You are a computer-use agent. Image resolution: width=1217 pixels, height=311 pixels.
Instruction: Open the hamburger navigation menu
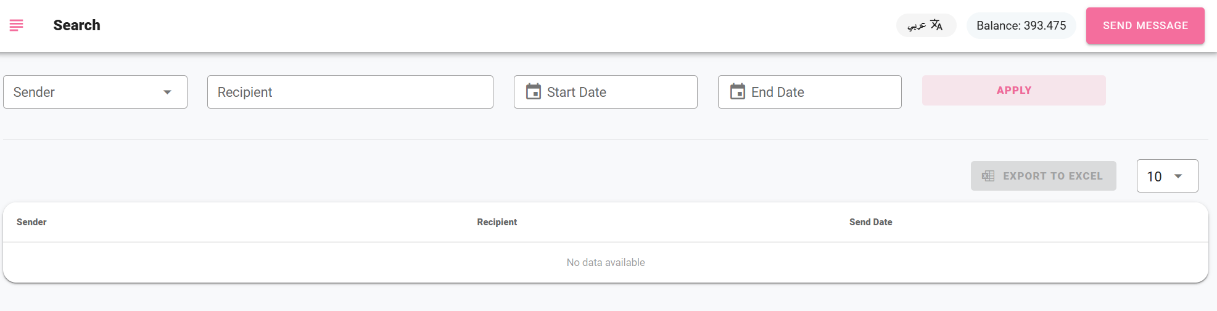click(17, 25)
